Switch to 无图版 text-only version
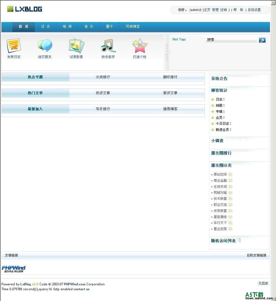This screenshot has height=301, width=276. click(263, 283)
